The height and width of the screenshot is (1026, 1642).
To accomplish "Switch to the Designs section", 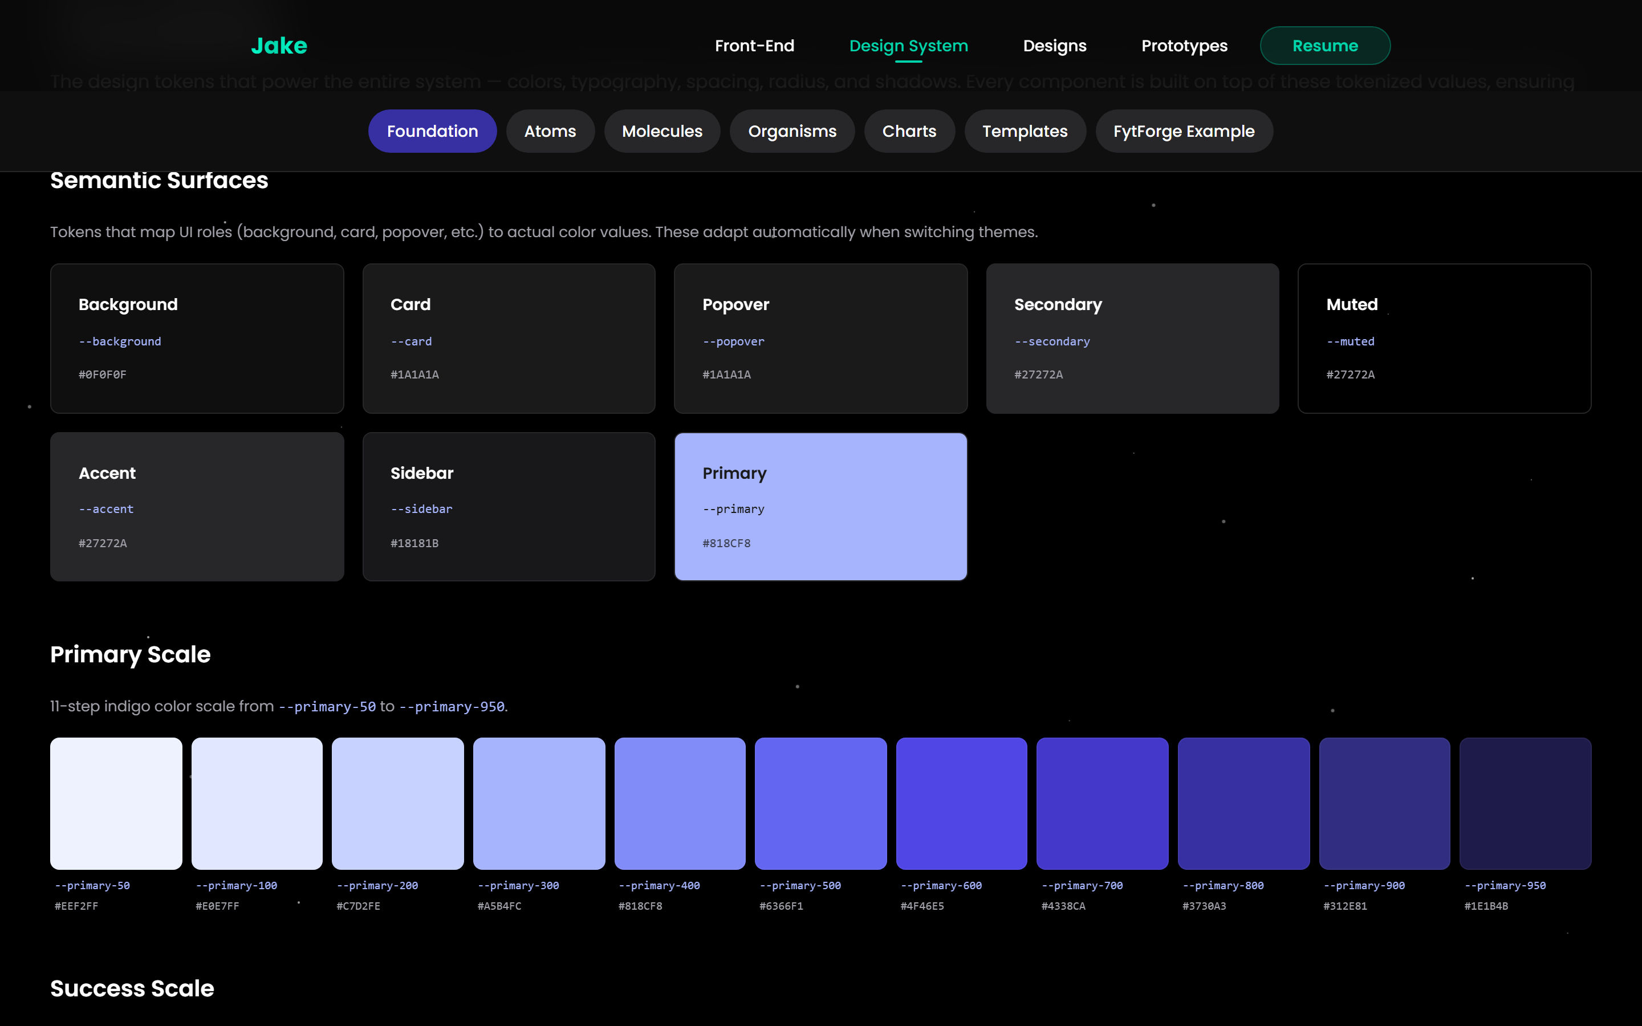I will pyautogui.click(x=1054, y=46).
